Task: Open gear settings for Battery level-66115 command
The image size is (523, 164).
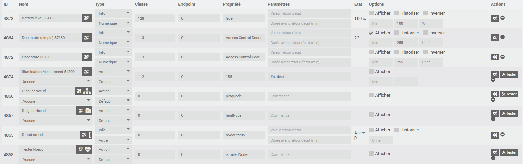Action: tap(495, 18)
